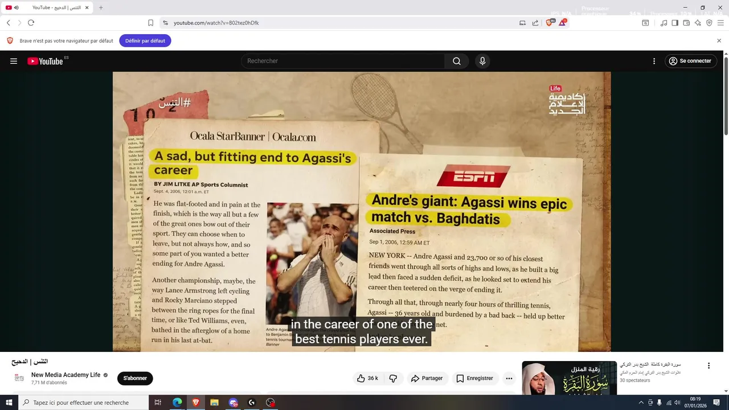Open Brave Shields lion icon
Image resolution: width=729 pixels, height=410 pixels.
[550, 23]
